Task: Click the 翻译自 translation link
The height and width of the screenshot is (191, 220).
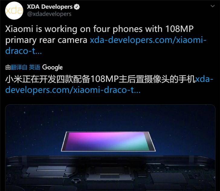Action: (x=19, y=67)
